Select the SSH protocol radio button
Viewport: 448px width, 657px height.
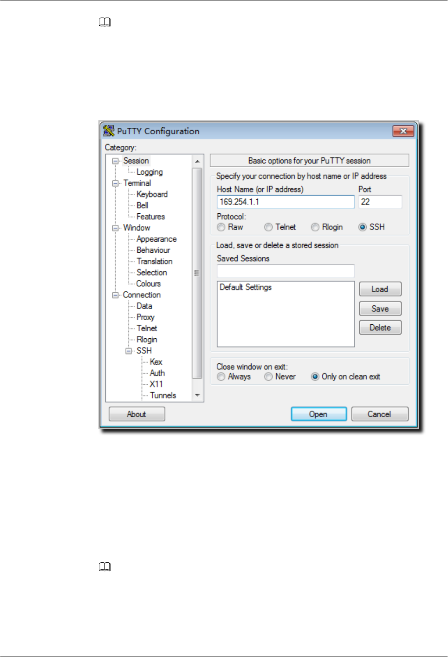pos(363,227)
